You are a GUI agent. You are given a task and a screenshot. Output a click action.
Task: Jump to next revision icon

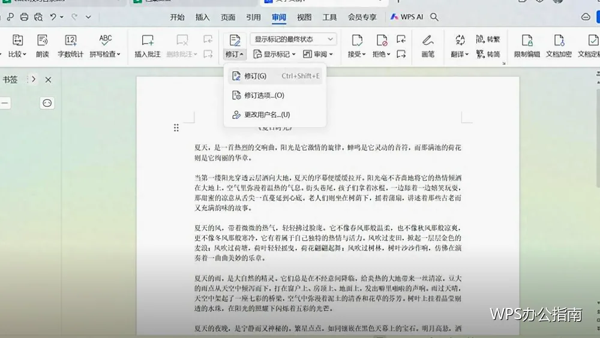tap(401, 55)
